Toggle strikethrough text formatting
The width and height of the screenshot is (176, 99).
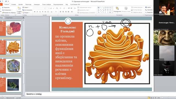45,12
